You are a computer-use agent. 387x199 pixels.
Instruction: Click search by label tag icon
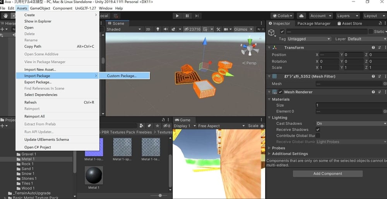(x=149, y=126)
